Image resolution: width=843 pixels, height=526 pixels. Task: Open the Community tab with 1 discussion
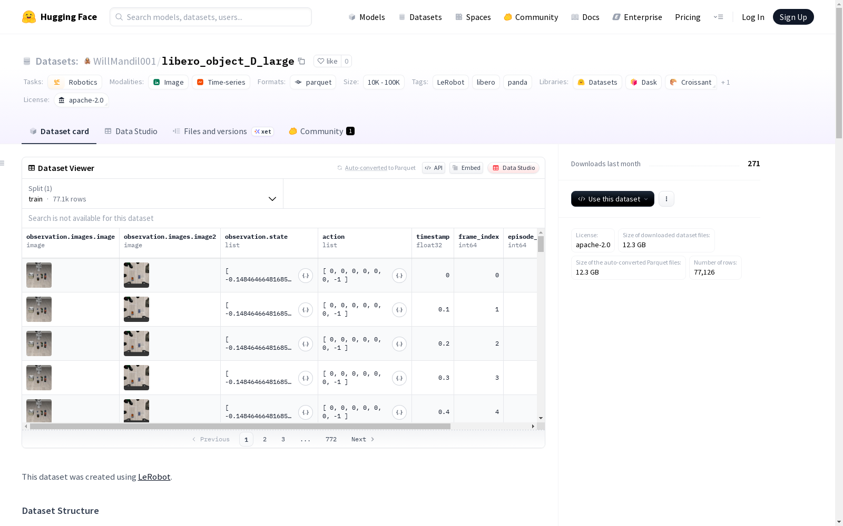(x=321, y=131)
